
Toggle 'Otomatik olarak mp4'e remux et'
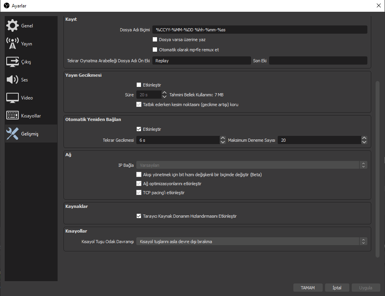pos(155,50)
